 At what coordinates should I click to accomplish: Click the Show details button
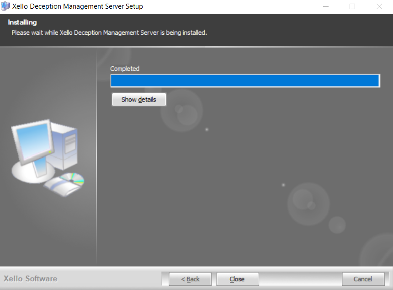tap(138, 100)
